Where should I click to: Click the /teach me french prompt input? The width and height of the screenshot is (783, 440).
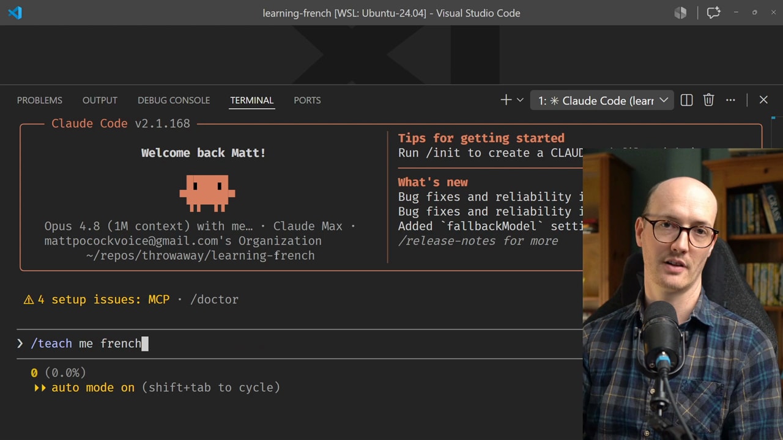(x=300, y=343)
